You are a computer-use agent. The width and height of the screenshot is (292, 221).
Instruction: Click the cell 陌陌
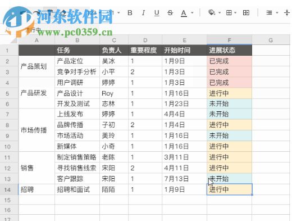click(114, 190)
